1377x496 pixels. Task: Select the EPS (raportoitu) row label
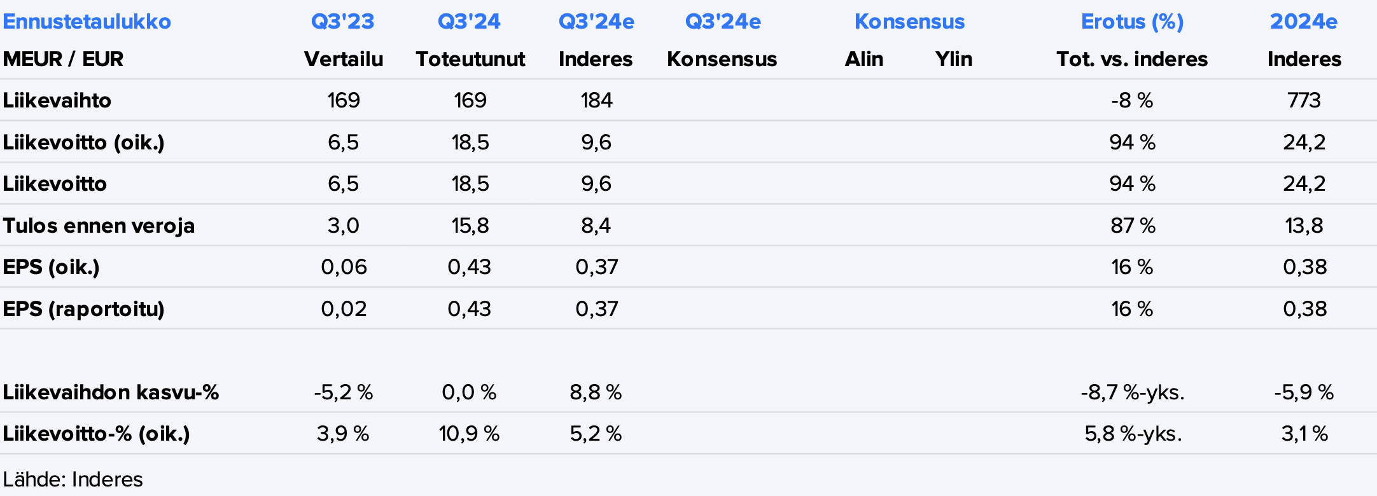coord(83,309)
